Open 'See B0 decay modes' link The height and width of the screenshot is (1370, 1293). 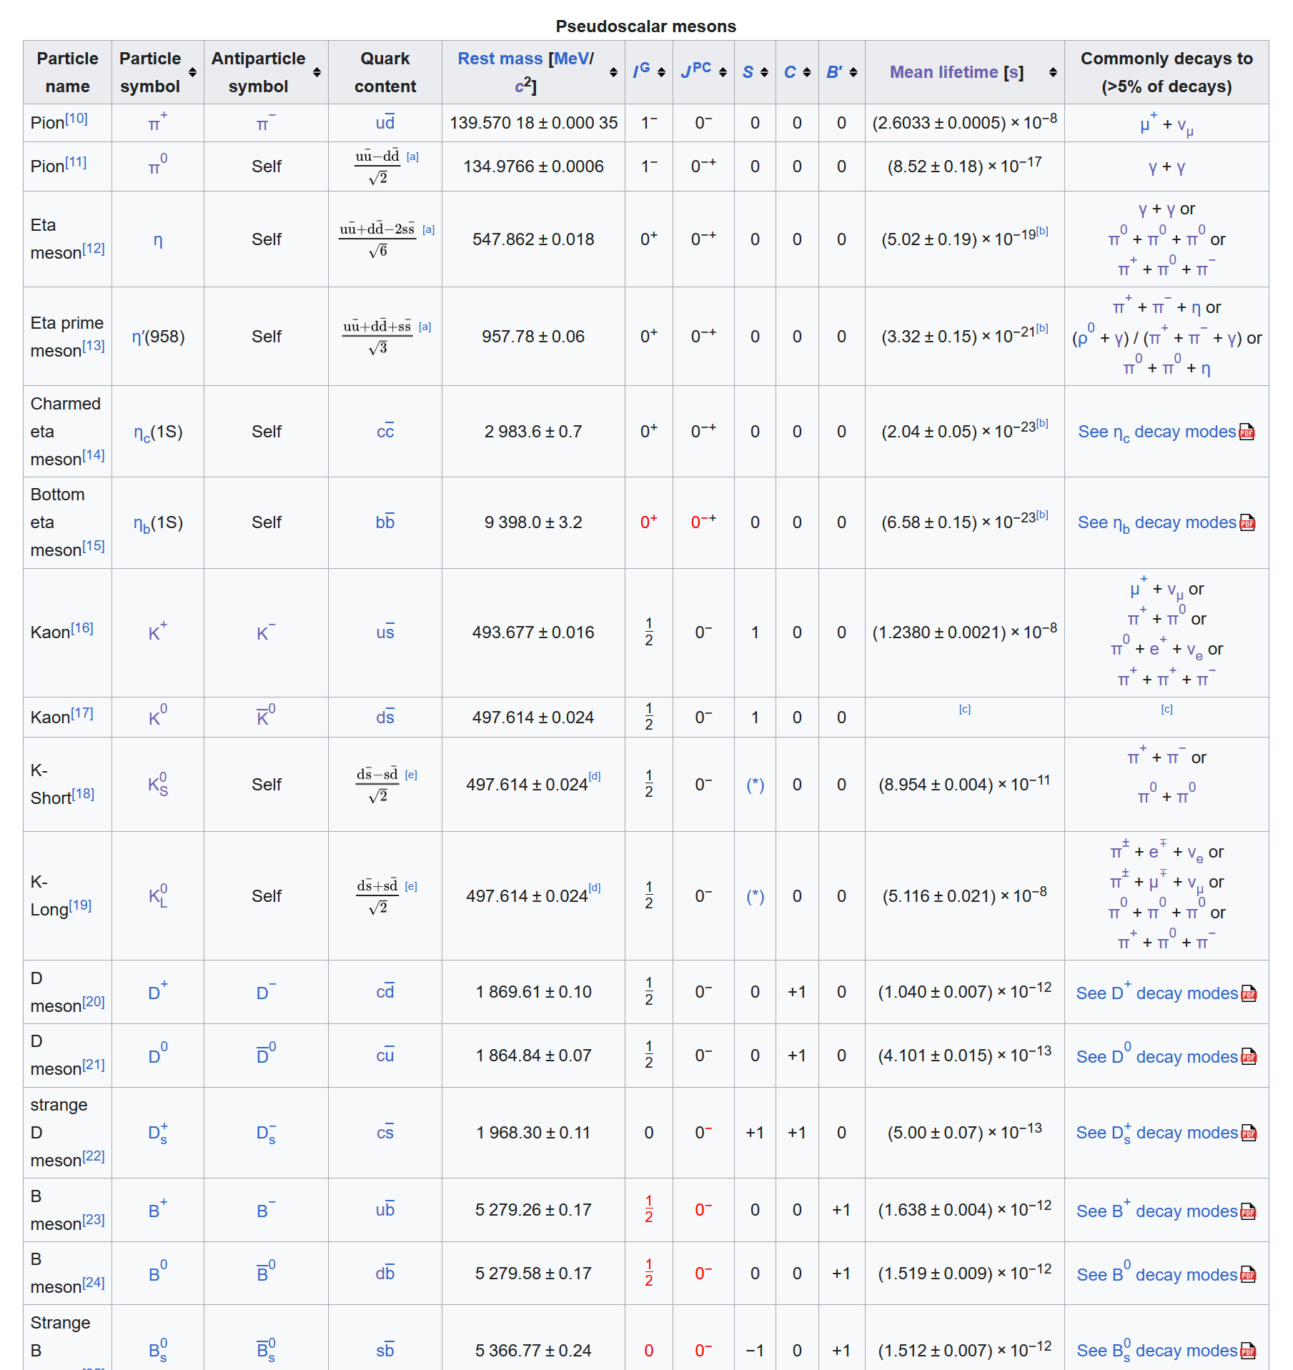tap(1156, 1274)
